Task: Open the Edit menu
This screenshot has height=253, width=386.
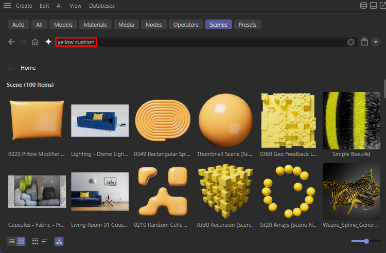Action: (44, 6)
